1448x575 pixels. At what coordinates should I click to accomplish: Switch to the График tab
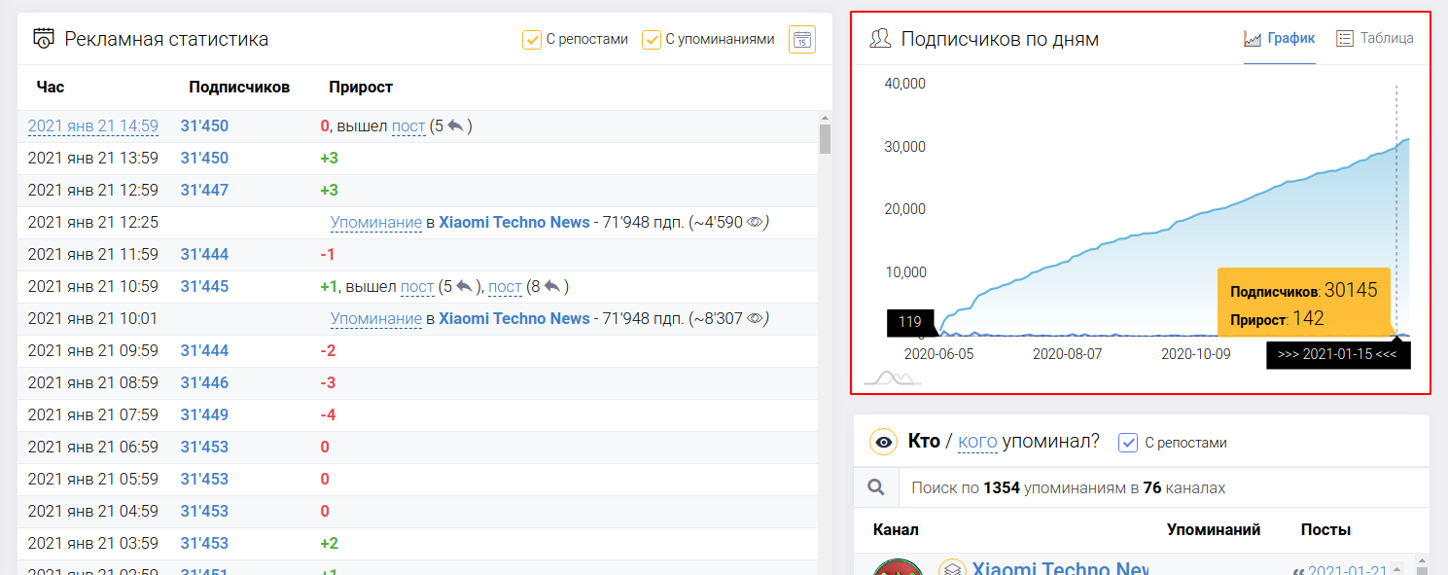pos(1280,39)
